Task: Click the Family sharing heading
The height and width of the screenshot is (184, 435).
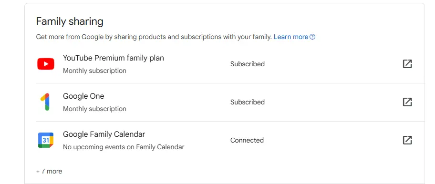Action: pos(70,21)
